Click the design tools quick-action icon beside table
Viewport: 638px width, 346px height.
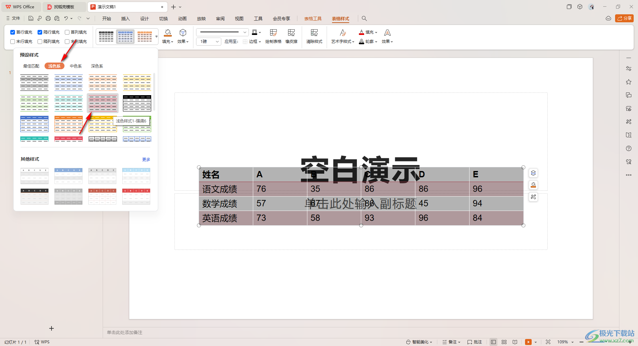533,197
